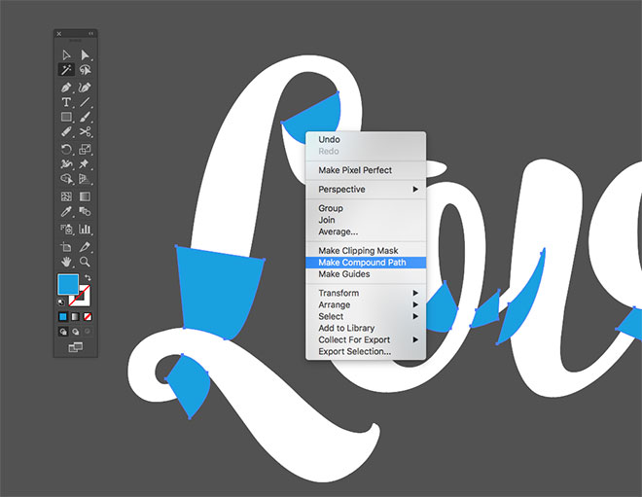
Task: Select the Magic Wand tool
Action: (x=66, y=71)
